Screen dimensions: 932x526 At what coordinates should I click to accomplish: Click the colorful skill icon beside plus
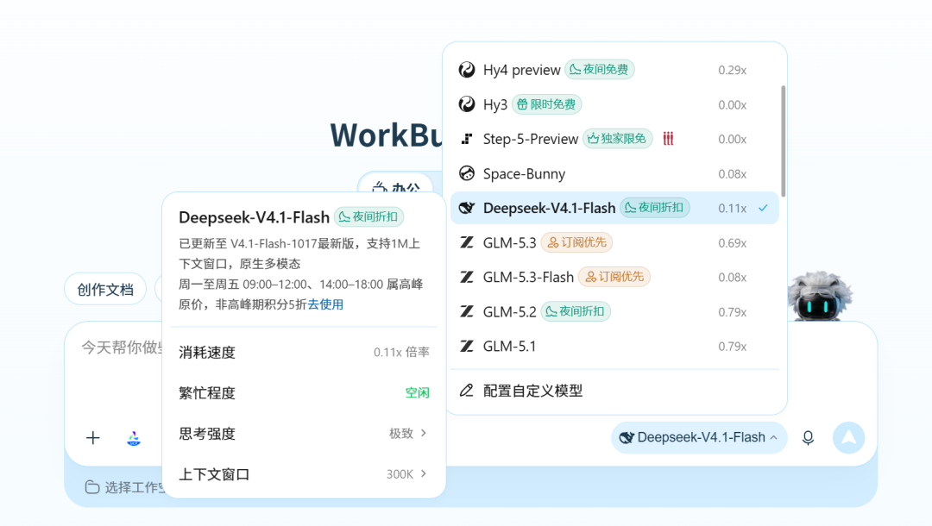coord(134,438)
